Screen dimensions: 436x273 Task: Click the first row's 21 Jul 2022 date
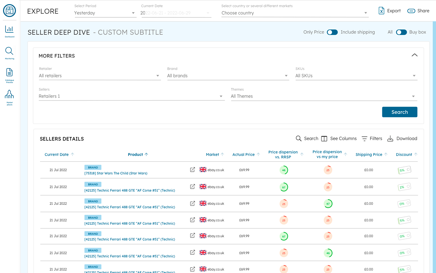[58, 170]
